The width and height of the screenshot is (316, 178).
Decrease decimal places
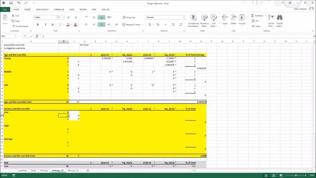point(181,25)
